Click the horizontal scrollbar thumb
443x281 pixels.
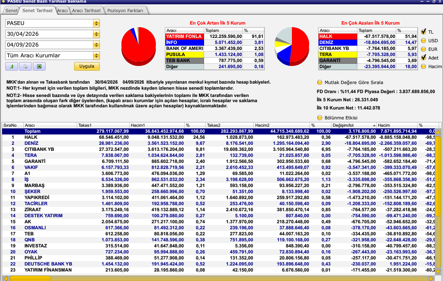[x=30, y=278]
